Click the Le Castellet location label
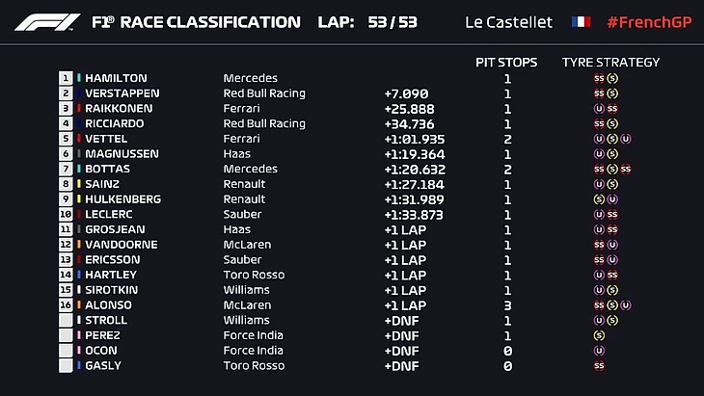The height and width of the screenshot is (396, 704). point(510,21)
